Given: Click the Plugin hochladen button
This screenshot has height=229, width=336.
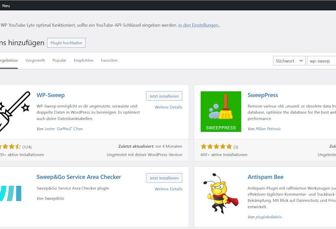Looking at the screenshot, I should point(66,43).
